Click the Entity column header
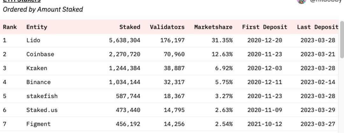The width and height of the screenshot is (344, 133). pos(37,27)
